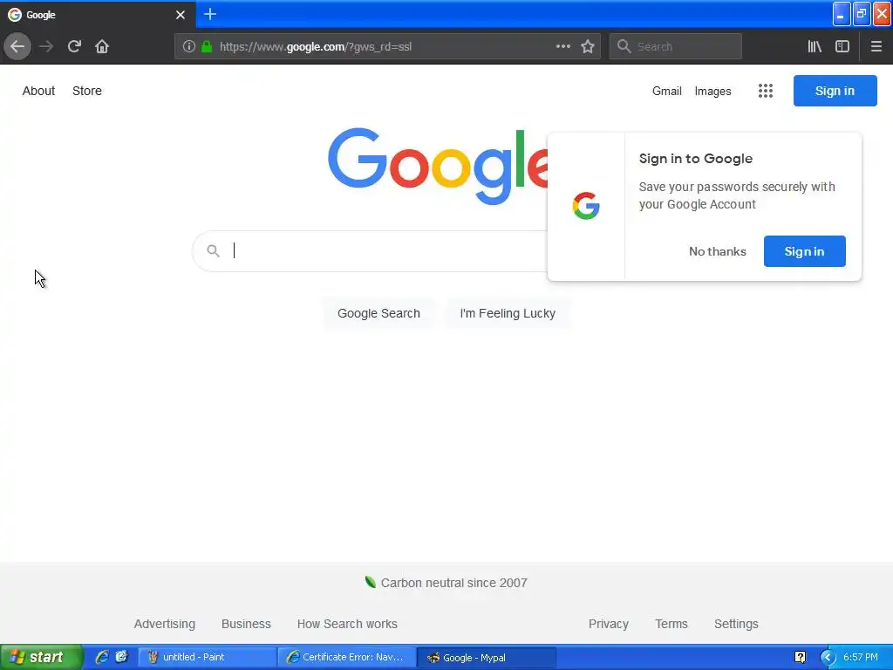Click the top-right Sign in button
Screen dimensions: 893x670
(x=835, y=91)
